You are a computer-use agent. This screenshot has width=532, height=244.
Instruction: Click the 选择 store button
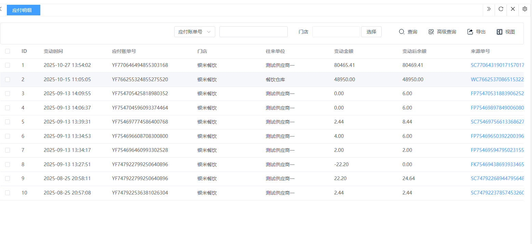371,32
